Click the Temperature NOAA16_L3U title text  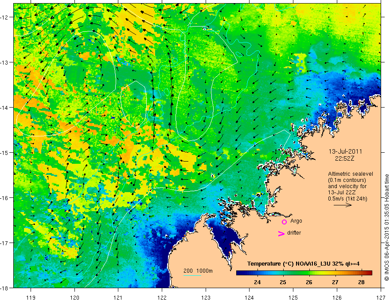(303, 264)
